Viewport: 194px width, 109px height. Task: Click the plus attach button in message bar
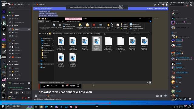click(x=36, y=96)
